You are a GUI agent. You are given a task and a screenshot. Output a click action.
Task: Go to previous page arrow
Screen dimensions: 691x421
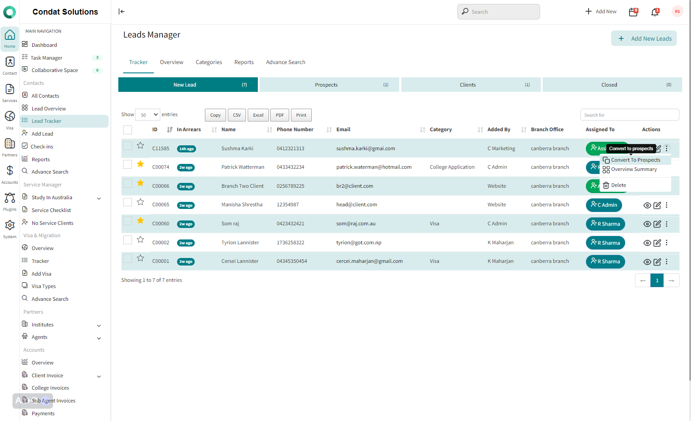(x=643, y=281)
